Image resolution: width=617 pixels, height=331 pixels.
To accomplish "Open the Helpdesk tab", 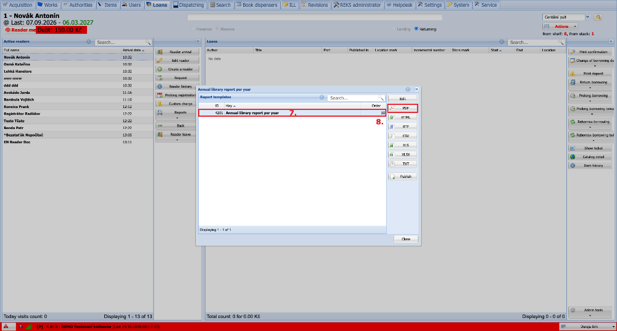I will [400, 5].
